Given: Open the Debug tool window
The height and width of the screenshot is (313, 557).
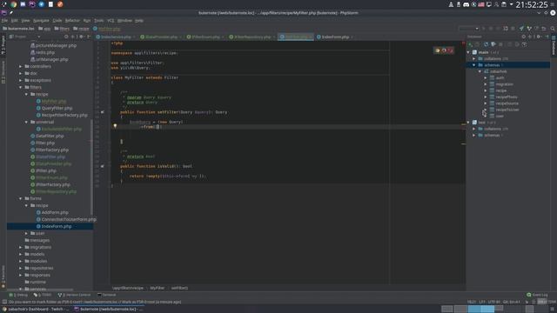Looking at the screenshot, I should (18, 295).
